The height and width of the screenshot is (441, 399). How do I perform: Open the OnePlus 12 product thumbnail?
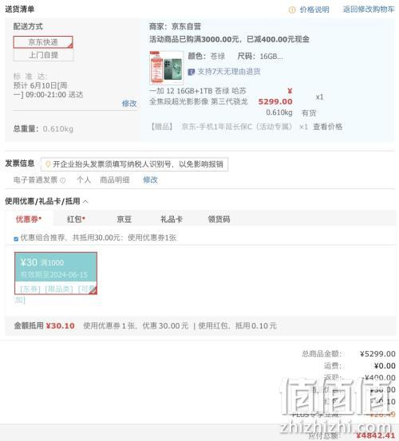(167, 68)
